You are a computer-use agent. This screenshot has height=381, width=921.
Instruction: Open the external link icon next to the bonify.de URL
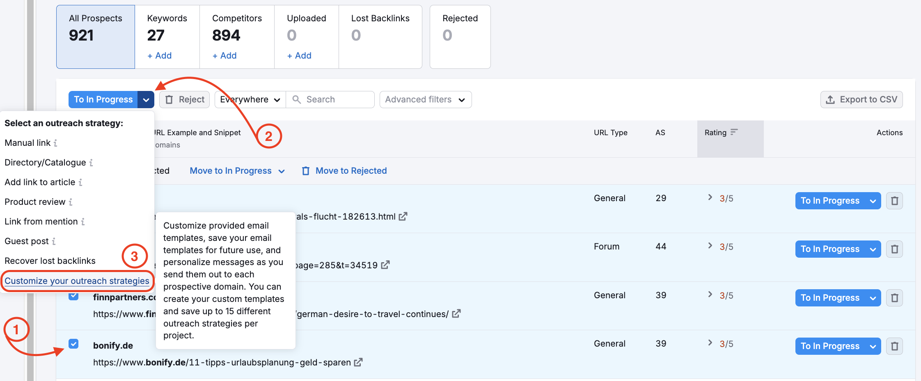pyautogui.click(x=359, y=362)
